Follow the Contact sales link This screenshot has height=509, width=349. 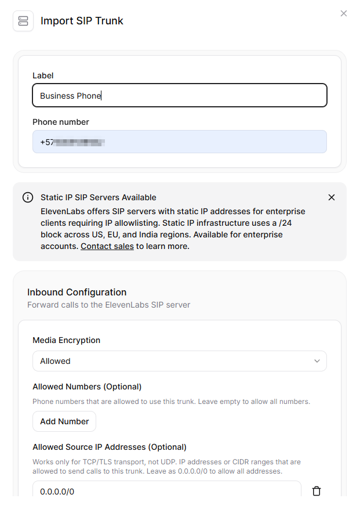click(x=108, y=246)
